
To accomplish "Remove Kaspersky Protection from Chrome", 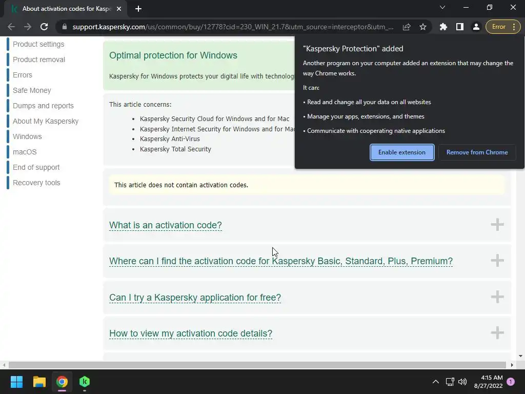I will click(x=477, y=152).
